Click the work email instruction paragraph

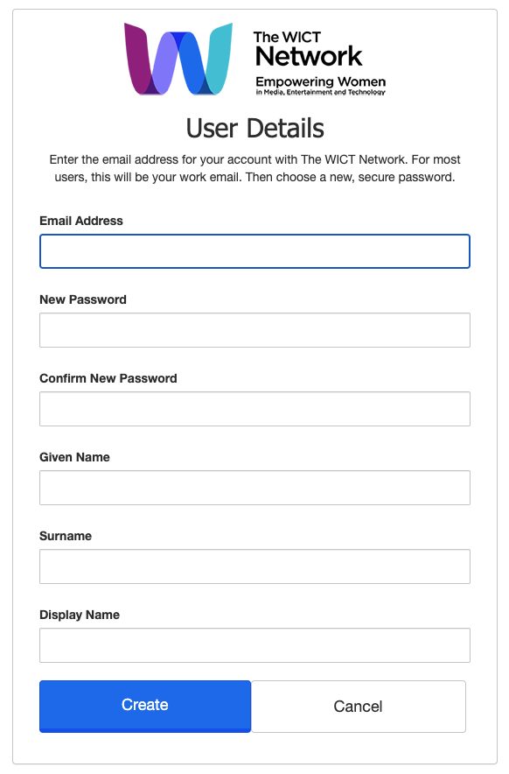255,168
